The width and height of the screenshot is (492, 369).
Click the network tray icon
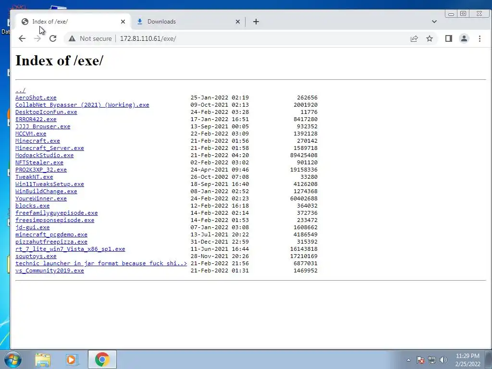[x=432, y=360]
